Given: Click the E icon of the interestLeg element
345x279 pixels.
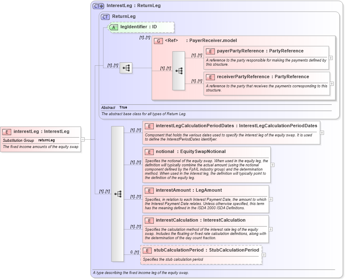Looking at the screenshot, I should pos(7,132).
